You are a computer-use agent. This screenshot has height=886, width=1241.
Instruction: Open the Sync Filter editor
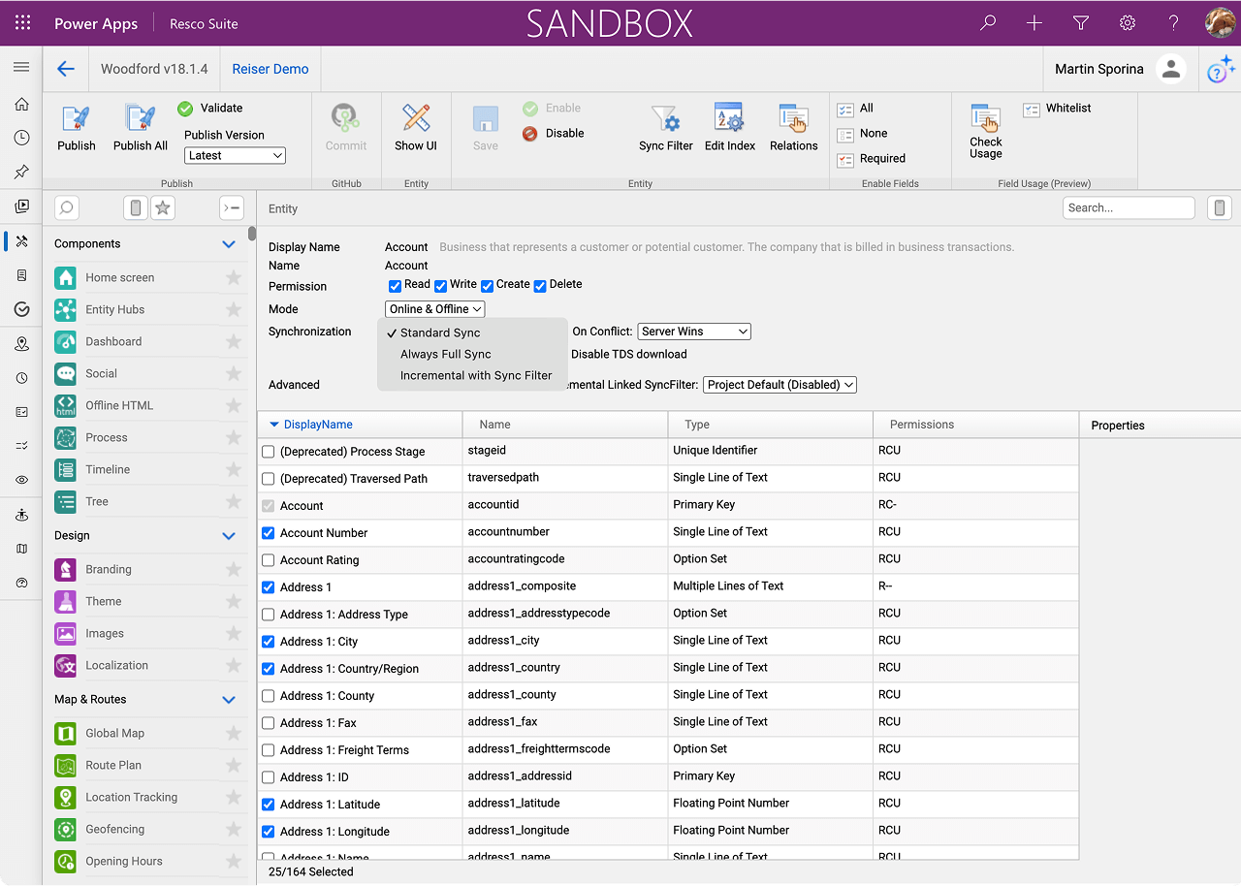pyautogui.click(x=666, y=119)
